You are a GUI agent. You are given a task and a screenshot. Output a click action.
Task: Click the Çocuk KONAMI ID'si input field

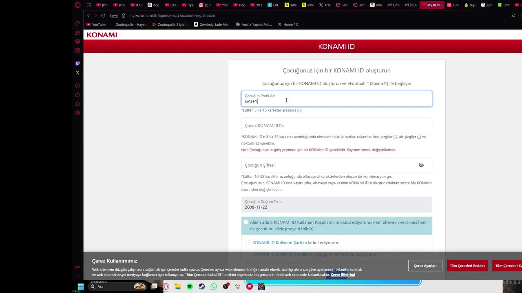337,125
